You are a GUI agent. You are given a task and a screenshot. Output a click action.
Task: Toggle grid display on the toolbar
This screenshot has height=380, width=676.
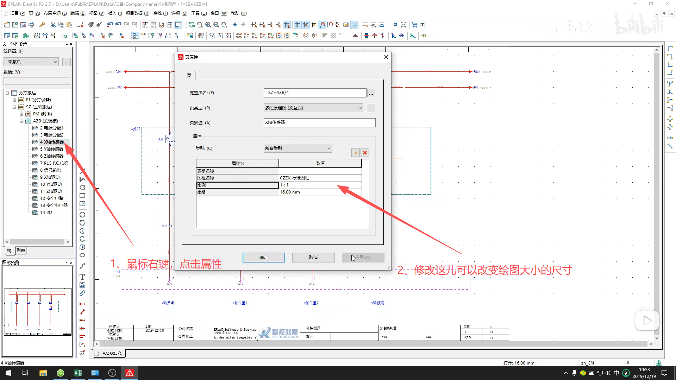pyautogui.click(x=298, y=25)
